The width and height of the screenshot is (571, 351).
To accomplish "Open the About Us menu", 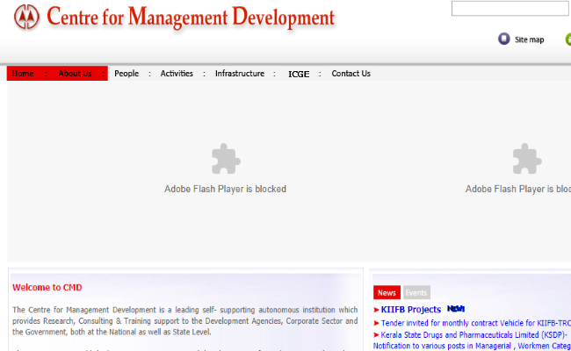I will pos(75,74).
